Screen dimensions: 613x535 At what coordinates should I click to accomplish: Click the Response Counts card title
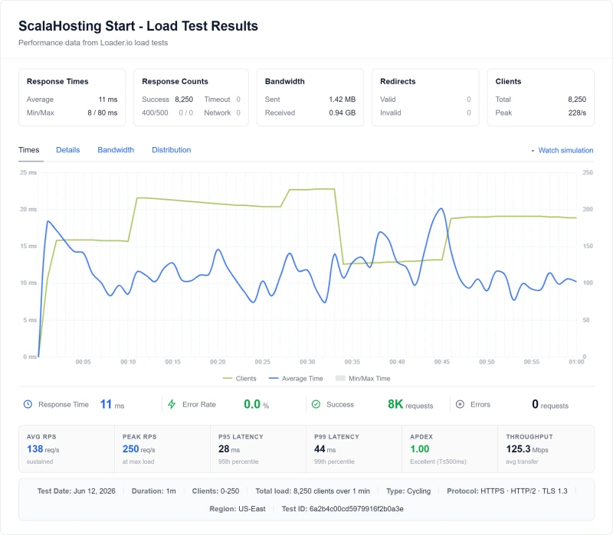(175, 81)
